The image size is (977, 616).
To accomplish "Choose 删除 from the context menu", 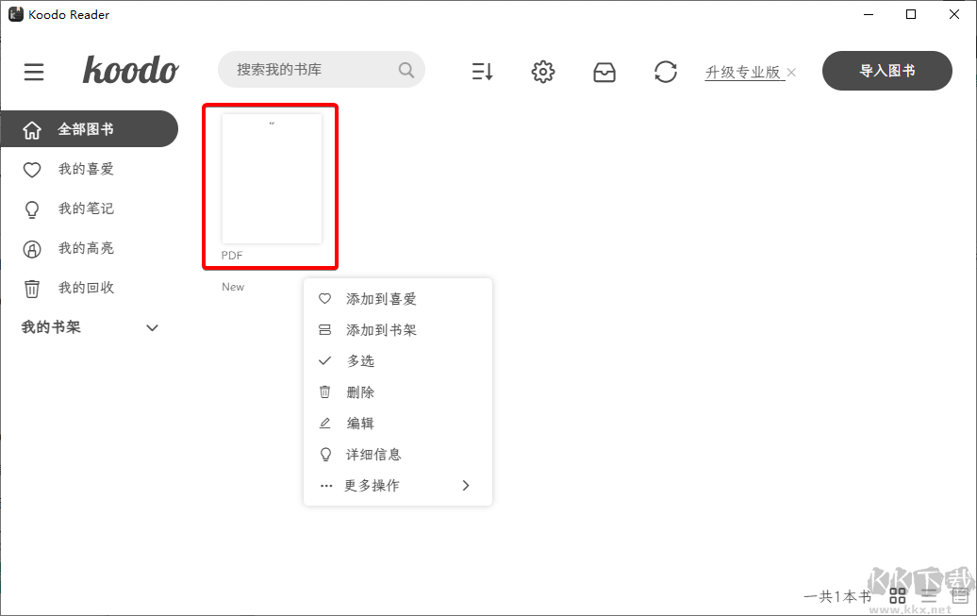I will click(x=360, y=391).
